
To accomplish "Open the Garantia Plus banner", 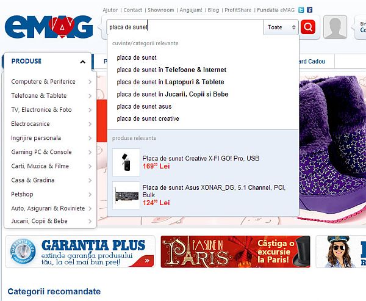I will [x=80, y=252].
